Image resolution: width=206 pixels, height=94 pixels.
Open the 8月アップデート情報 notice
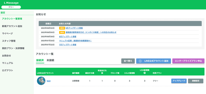pos(68,36)
